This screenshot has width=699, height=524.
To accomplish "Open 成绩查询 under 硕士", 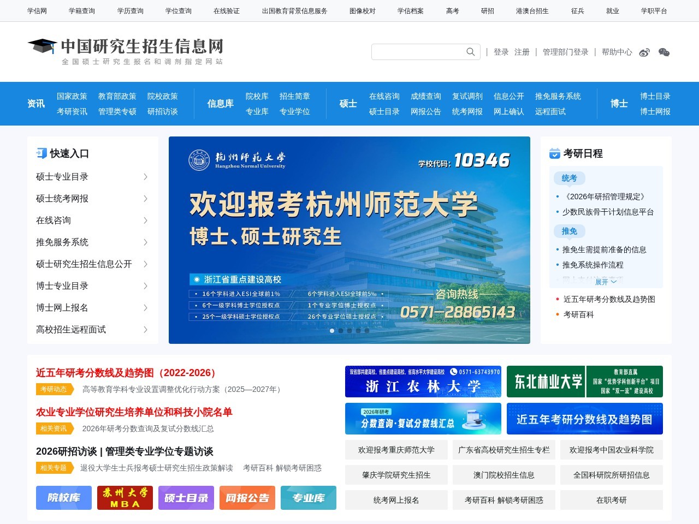I will point(426,96).
